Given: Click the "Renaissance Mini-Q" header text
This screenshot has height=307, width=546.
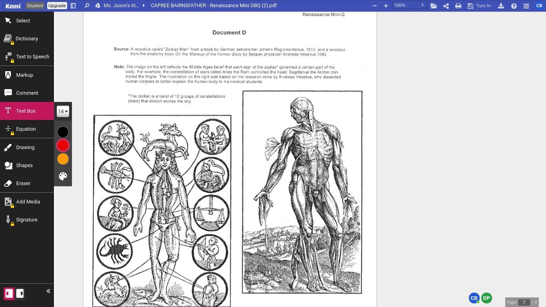Looking at the screenshot, I should 323,14.
